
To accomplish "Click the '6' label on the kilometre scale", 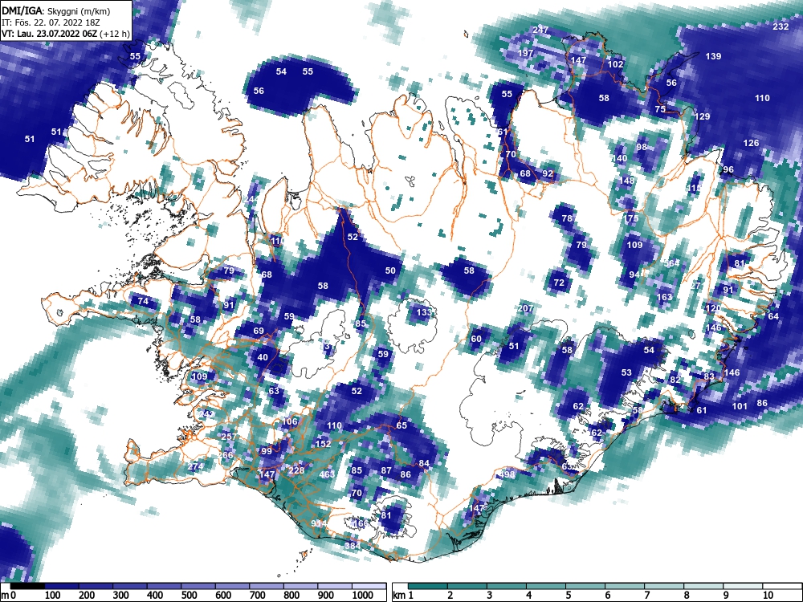I will 608,596.
